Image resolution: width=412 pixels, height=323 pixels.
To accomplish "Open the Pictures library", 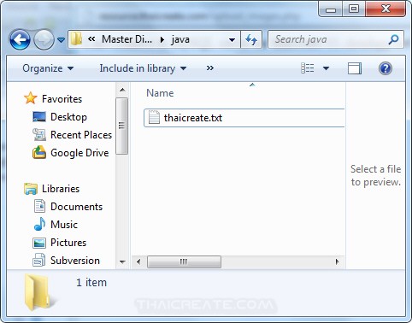I will click(68, 243).
